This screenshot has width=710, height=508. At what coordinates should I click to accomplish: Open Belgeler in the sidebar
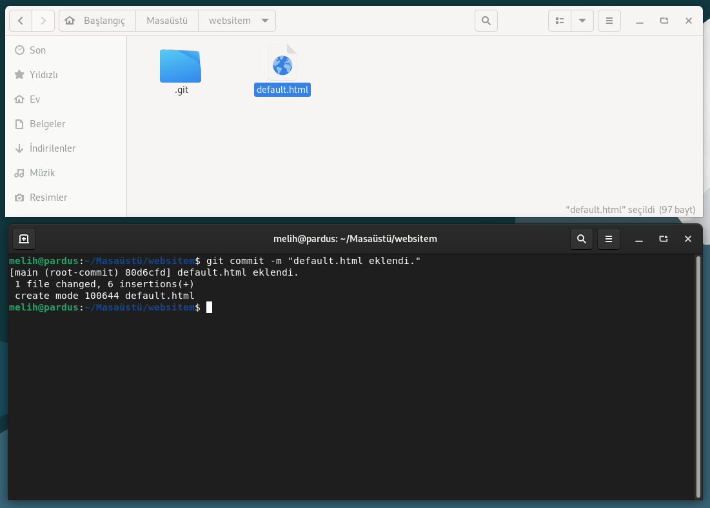pyautogui.click(x=66, y=124)
